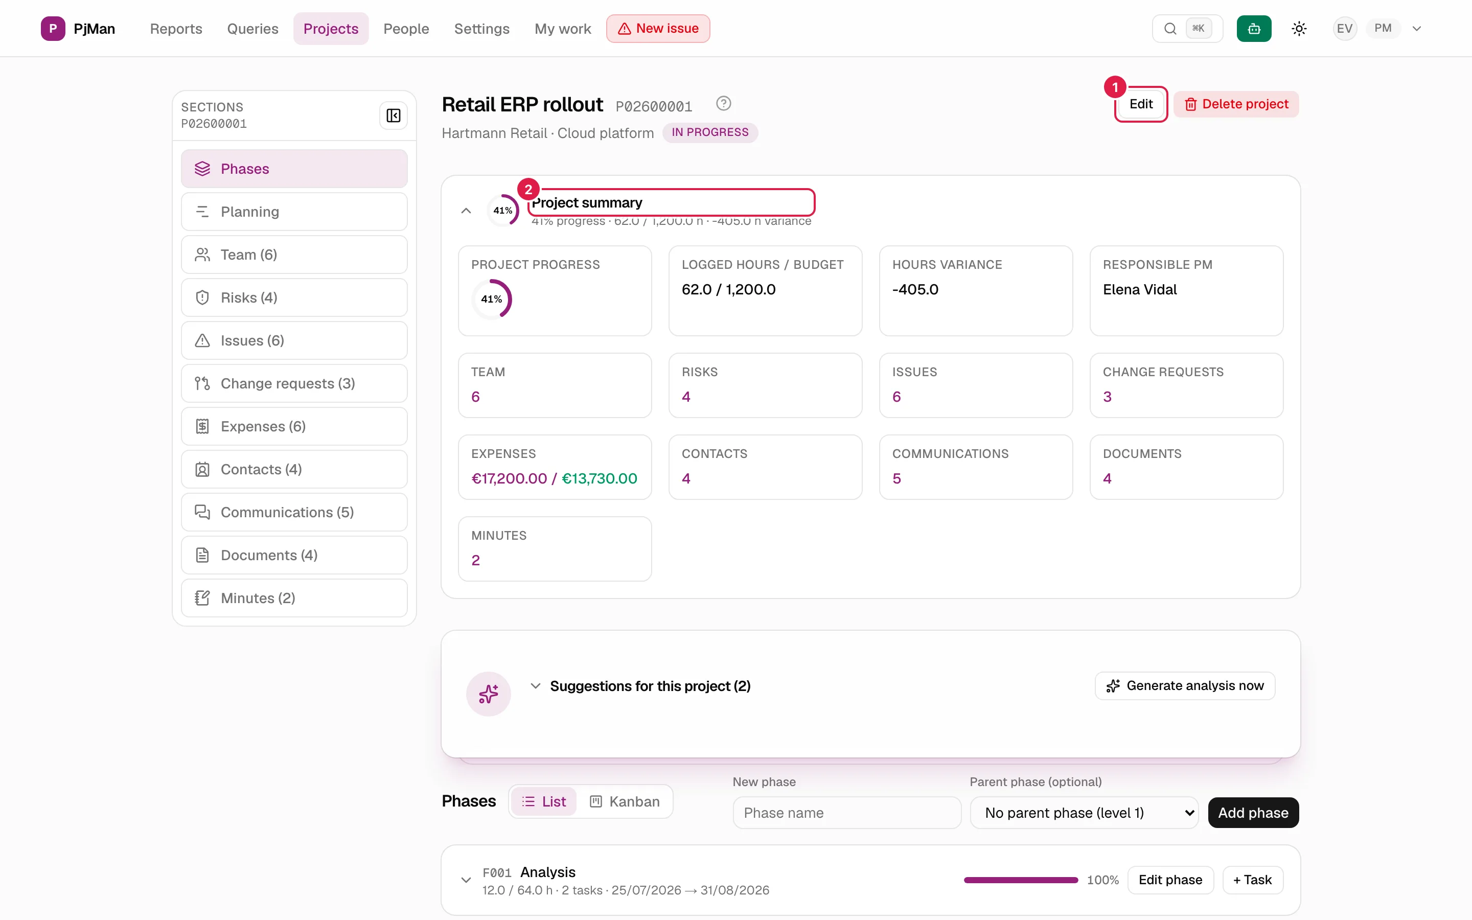Viewport: 1472px width, 920px height.
Task: Click Edit phase for Analysis
Action: pyautogui.click(x=1170, y=880)
